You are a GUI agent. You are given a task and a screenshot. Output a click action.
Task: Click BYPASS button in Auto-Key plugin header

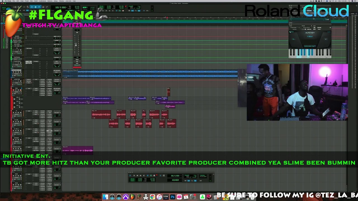(319, 28)
